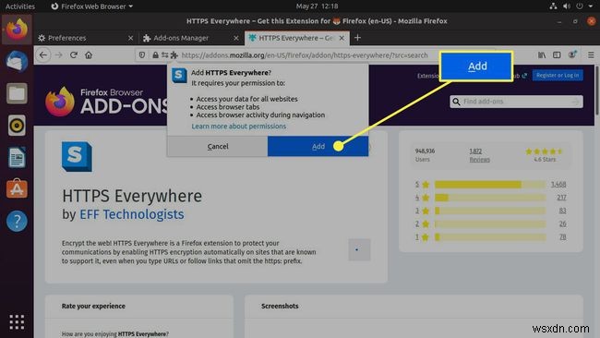
Task: Go back with the browser back arrow
Action: point(43,55)
